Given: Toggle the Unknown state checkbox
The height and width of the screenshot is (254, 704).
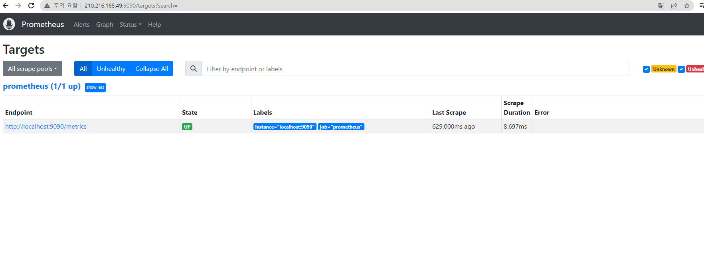Looking at the screenshot, I should point(646,69).
